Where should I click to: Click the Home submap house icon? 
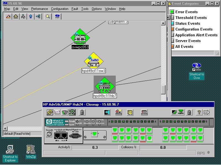(16, 16)
